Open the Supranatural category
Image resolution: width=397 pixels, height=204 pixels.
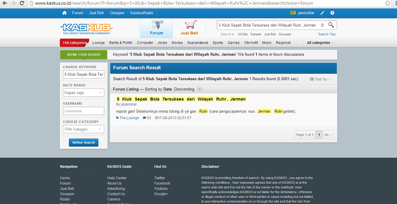click(198, 43)
